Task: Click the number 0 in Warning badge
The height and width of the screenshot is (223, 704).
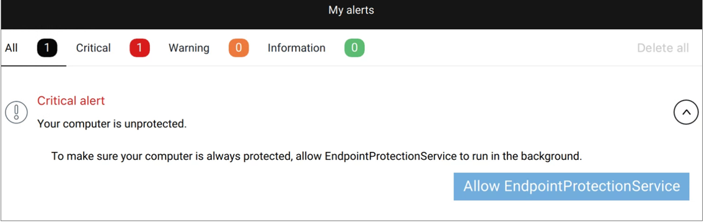Action: (x=239, y=48)
